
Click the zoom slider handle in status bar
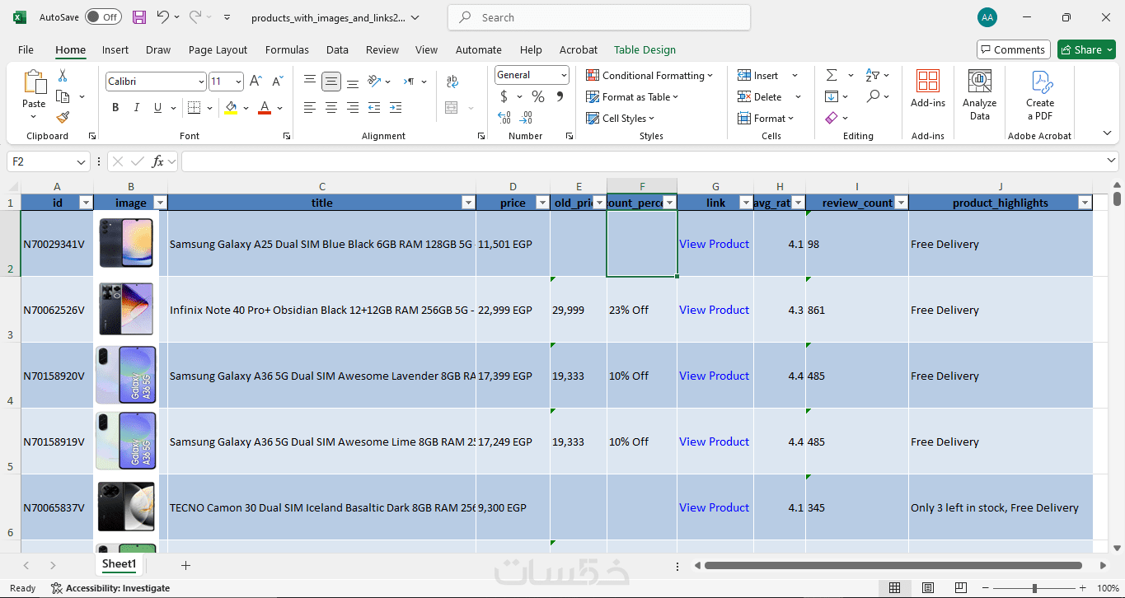click(1034, 588)
